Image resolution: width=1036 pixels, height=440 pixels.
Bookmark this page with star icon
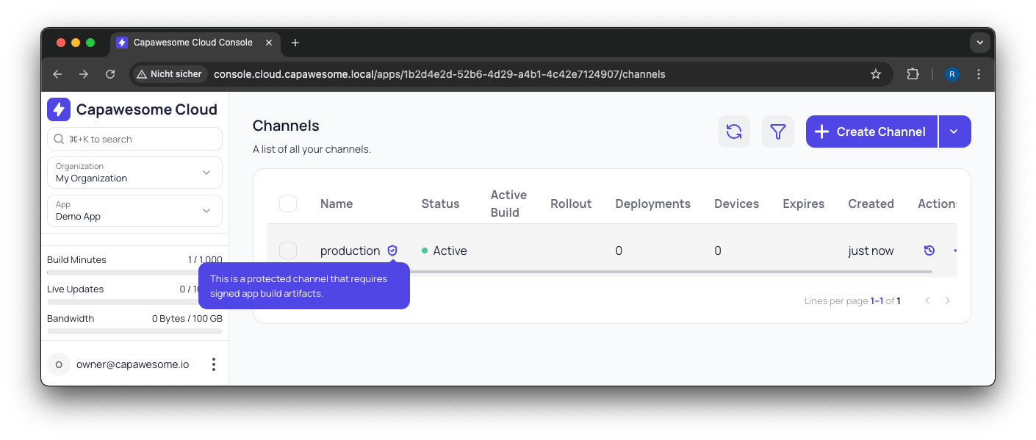tap(875, 74)
